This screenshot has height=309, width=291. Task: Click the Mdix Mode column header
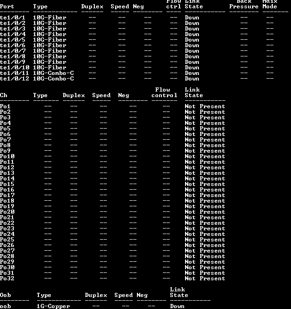pyautogui.click(x=270, y=4)
